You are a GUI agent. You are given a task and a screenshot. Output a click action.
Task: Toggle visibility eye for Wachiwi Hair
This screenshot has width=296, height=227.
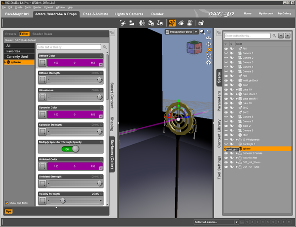pyautogui.click(x=226, y=158)
